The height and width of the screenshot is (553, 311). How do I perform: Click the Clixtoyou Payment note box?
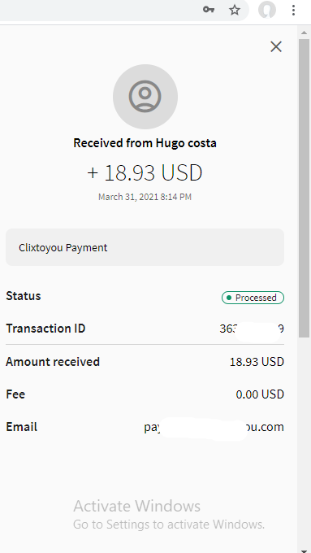click(x=145, y=247)
